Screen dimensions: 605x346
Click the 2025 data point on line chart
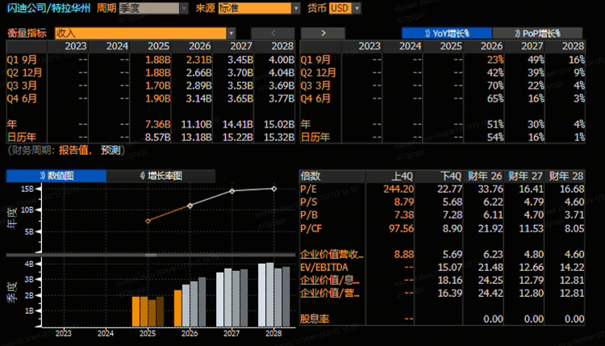pos(148,220)
